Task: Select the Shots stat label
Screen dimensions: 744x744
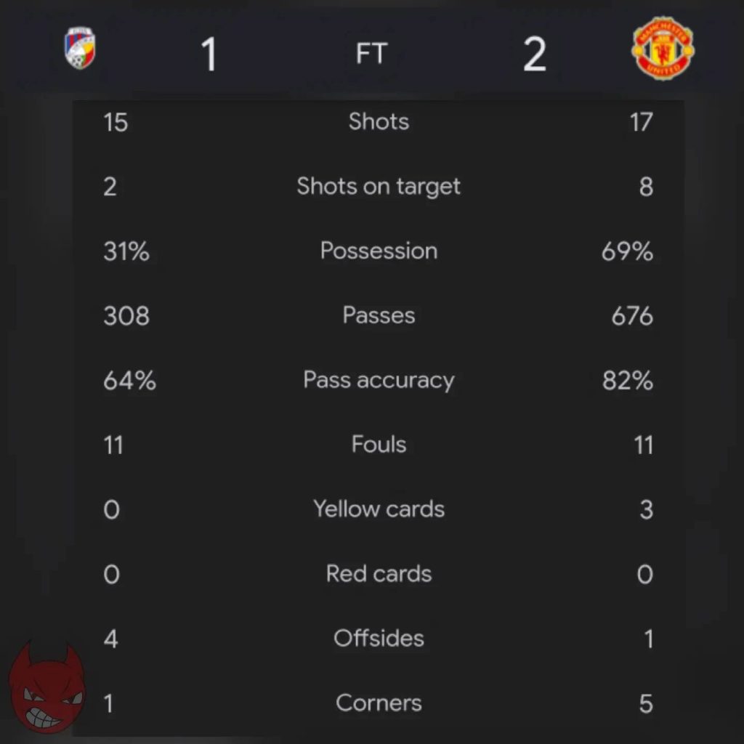Action: coord(379,121)
